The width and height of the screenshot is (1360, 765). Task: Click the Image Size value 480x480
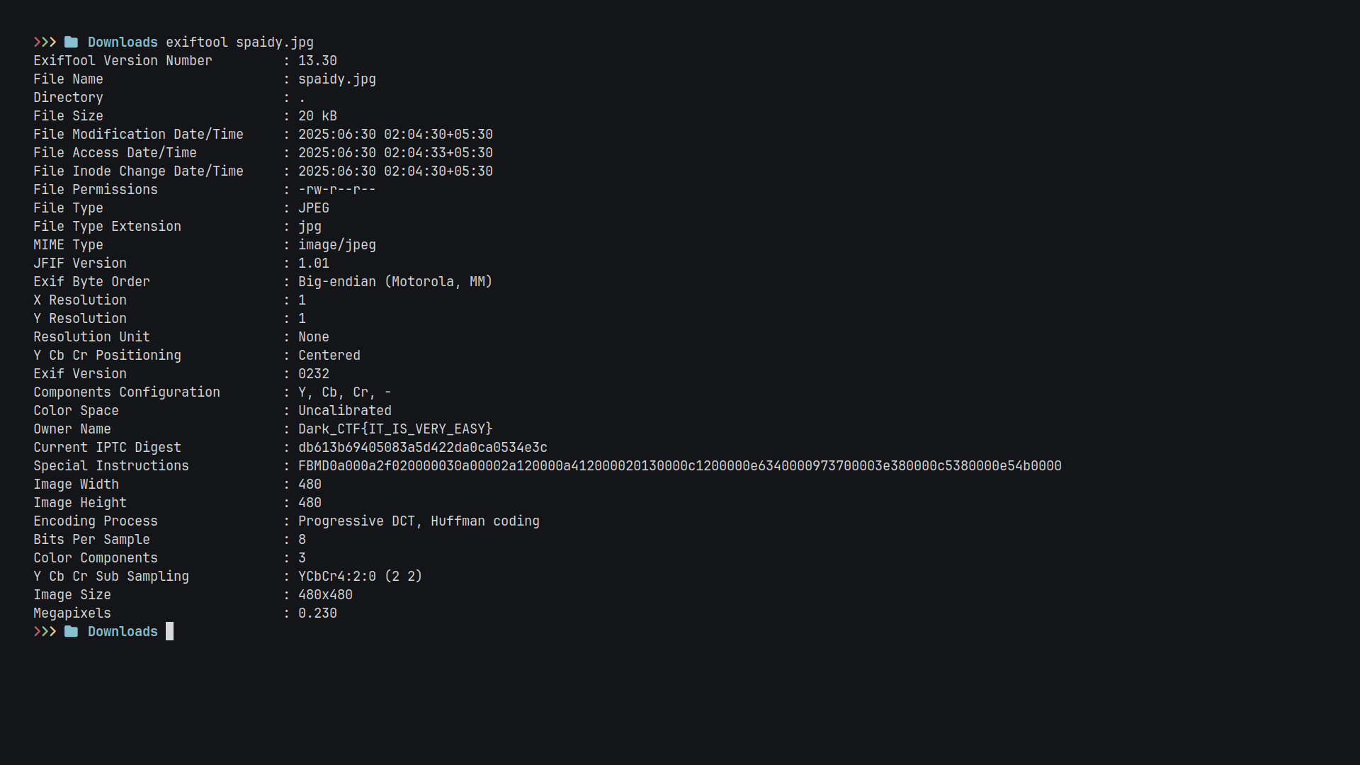[x=325, y=595]
